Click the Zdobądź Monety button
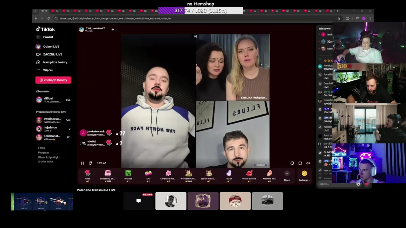Image resolution: width=406 pixels, height=228 pixels. [x=53, y=80]
